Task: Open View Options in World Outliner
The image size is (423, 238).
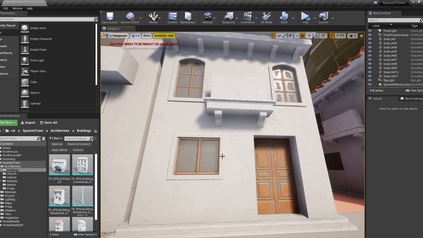Action: (414, 91)
